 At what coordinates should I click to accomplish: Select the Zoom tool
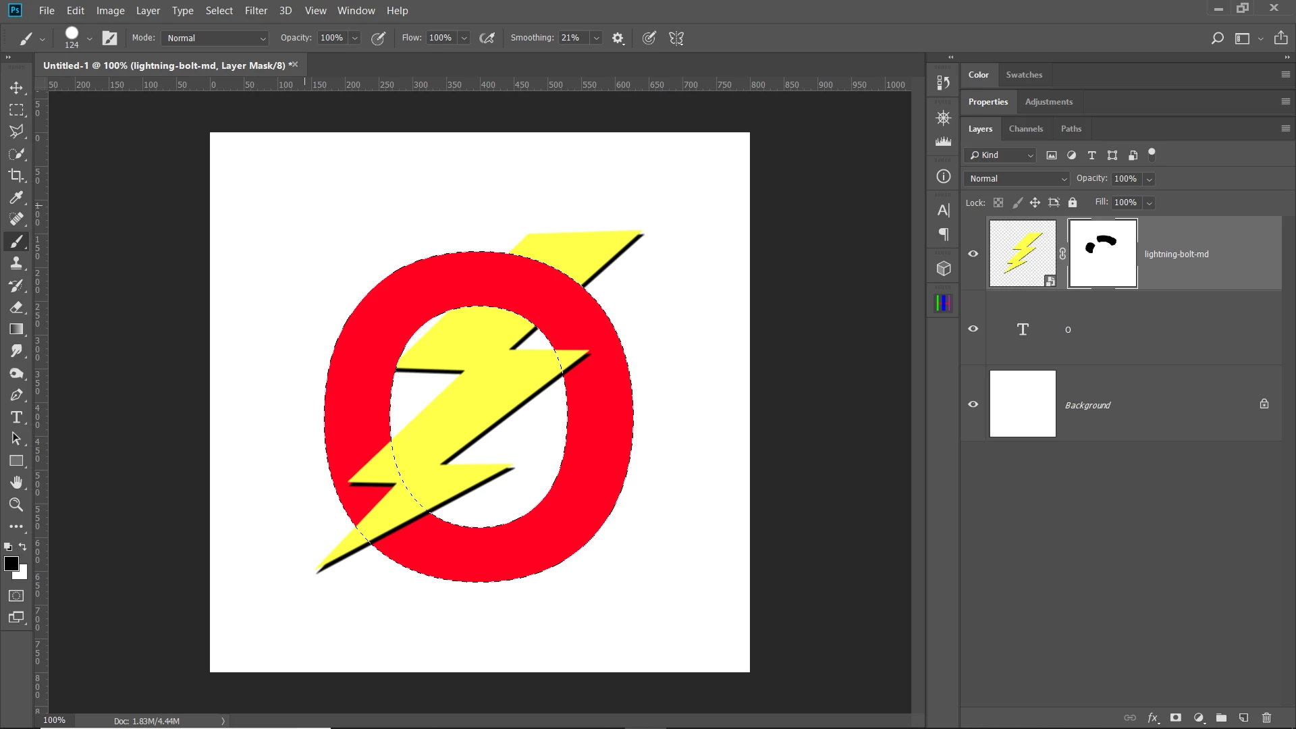coord(16,504)
